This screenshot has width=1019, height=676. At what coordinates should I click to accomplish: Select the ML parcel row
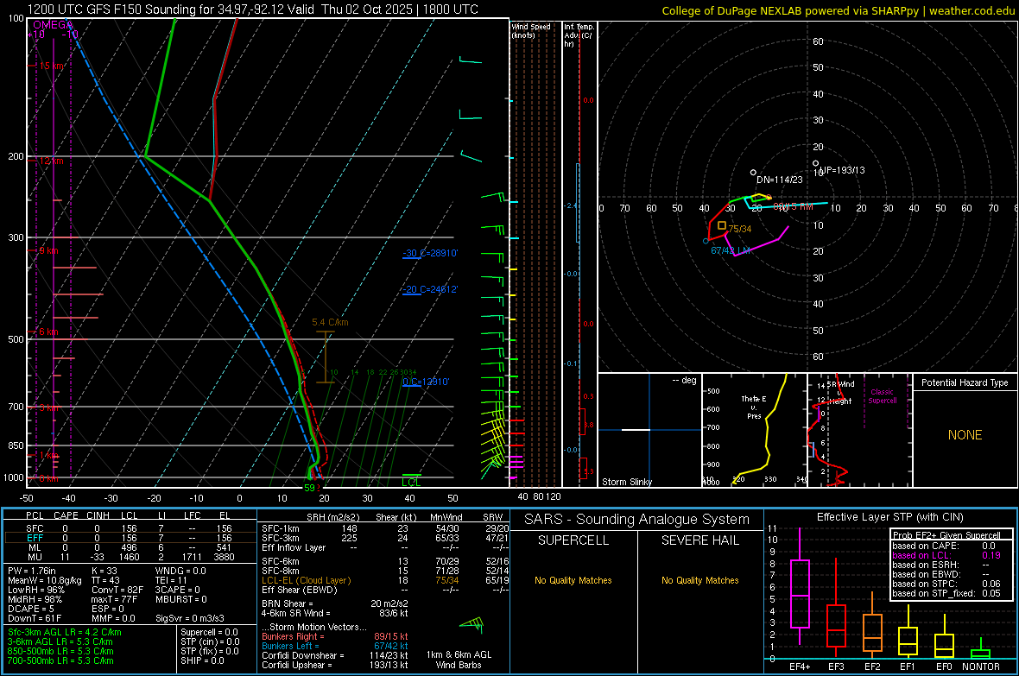[x=129, y=547]
